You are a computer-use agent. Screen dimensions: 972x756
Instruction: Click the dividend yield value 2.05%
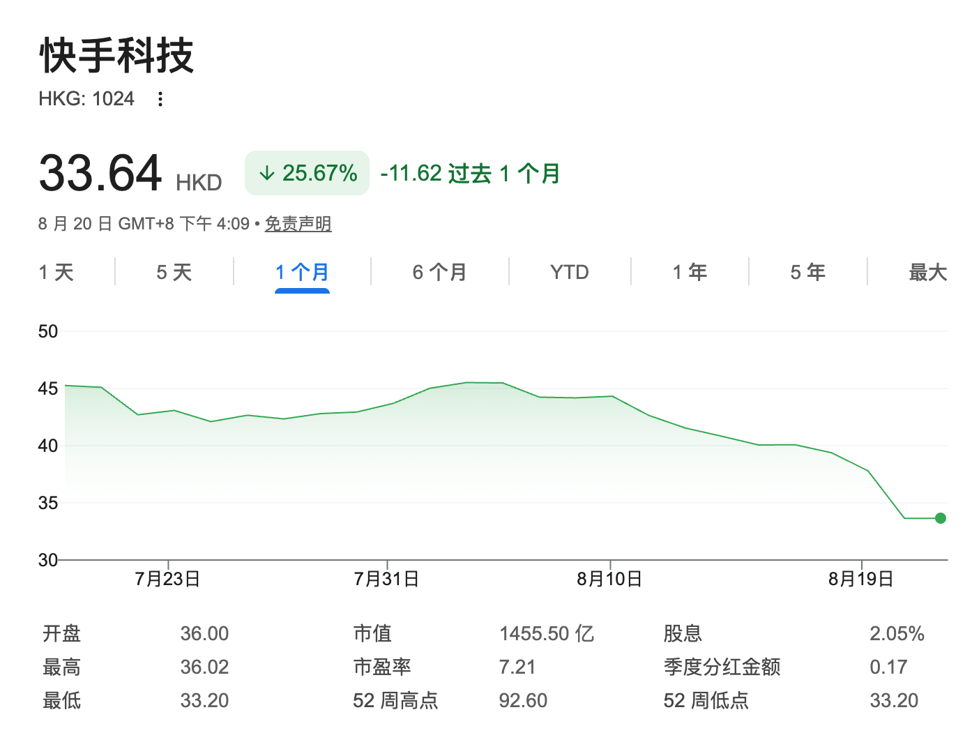pos(897,633)
